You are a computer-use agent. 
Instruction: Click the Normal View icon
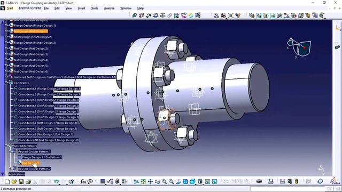(x=178, y=181)
